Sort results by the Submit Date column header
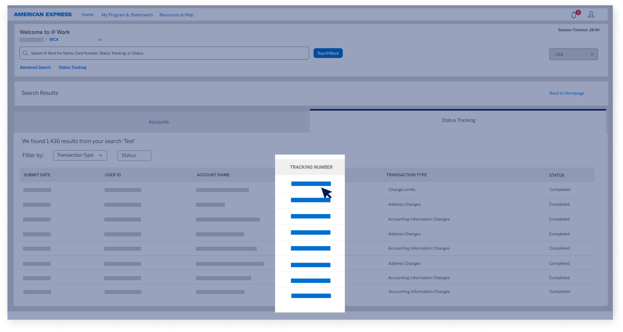The image size is (623, 332). (37, 174)
